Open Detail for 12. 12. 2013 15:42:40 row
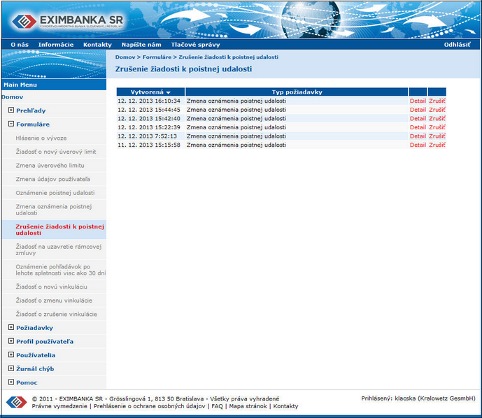 pyautogui.click(x=418, y=119)
